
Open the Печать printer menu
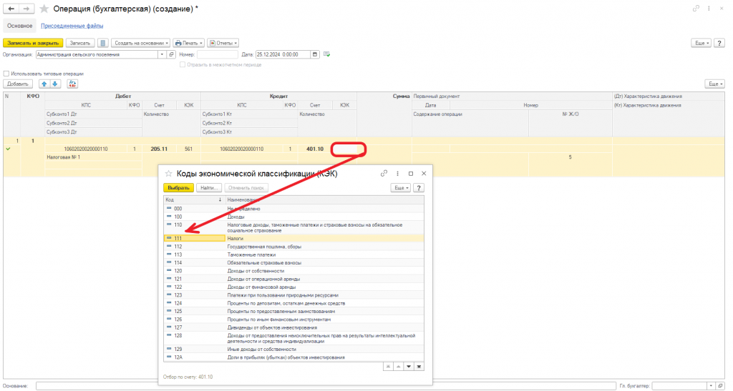pyautogui.click(x=189, y=43)
